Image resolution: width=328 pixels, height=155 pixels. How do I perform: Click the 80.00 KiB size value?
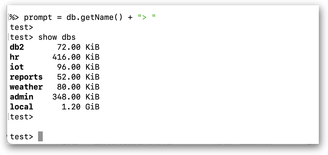tap(78, 87)
